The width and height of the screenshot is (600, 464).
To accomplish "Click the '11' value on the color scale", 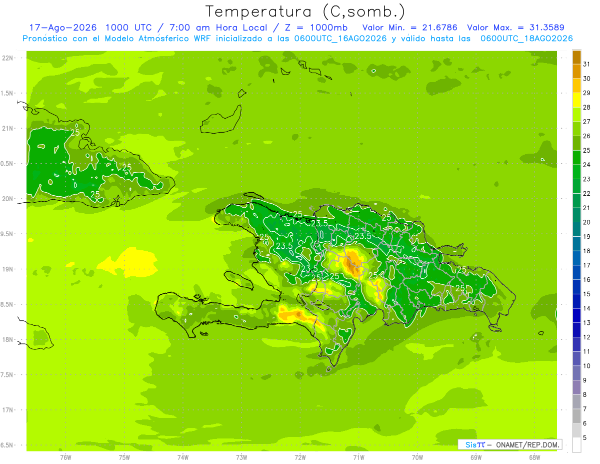I will (587, 352).
